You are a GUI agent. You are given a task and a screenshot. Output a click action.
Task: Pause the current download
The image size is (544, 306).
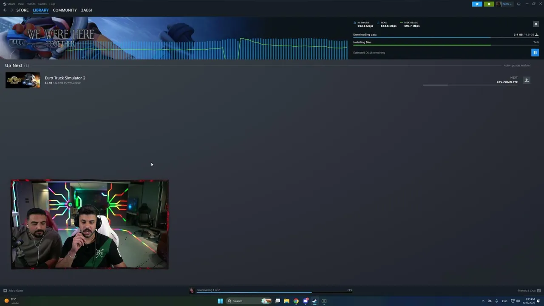click(535, 53)
